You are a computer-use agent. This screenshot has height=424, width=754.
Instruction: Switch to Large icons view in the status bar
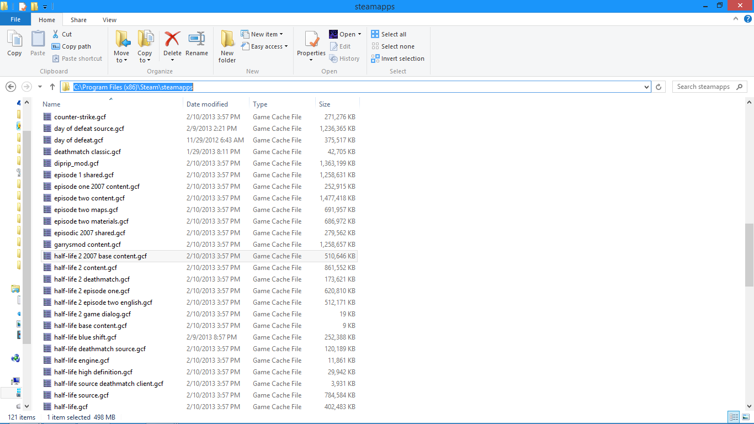click(746, 417)
